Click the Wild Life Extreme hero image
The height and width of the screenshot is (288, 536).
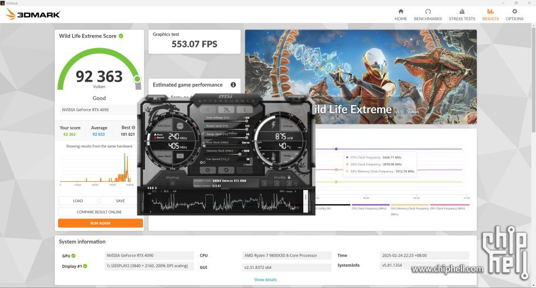click(x=361, y=77)
